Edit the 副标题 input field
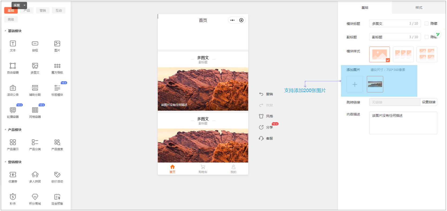The width and height of the screenshot is (447, 211). coord(395,37)
